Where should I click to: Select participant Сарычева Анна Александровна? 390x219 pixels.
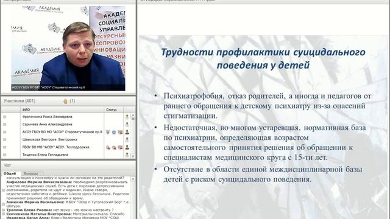click(48, 124)
